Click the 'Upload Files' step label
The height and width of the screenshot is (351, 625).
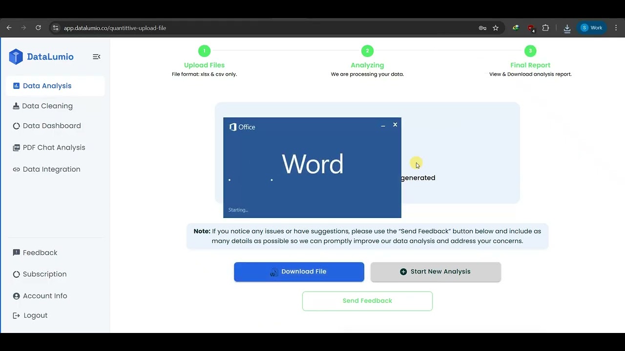coord(204,65)
